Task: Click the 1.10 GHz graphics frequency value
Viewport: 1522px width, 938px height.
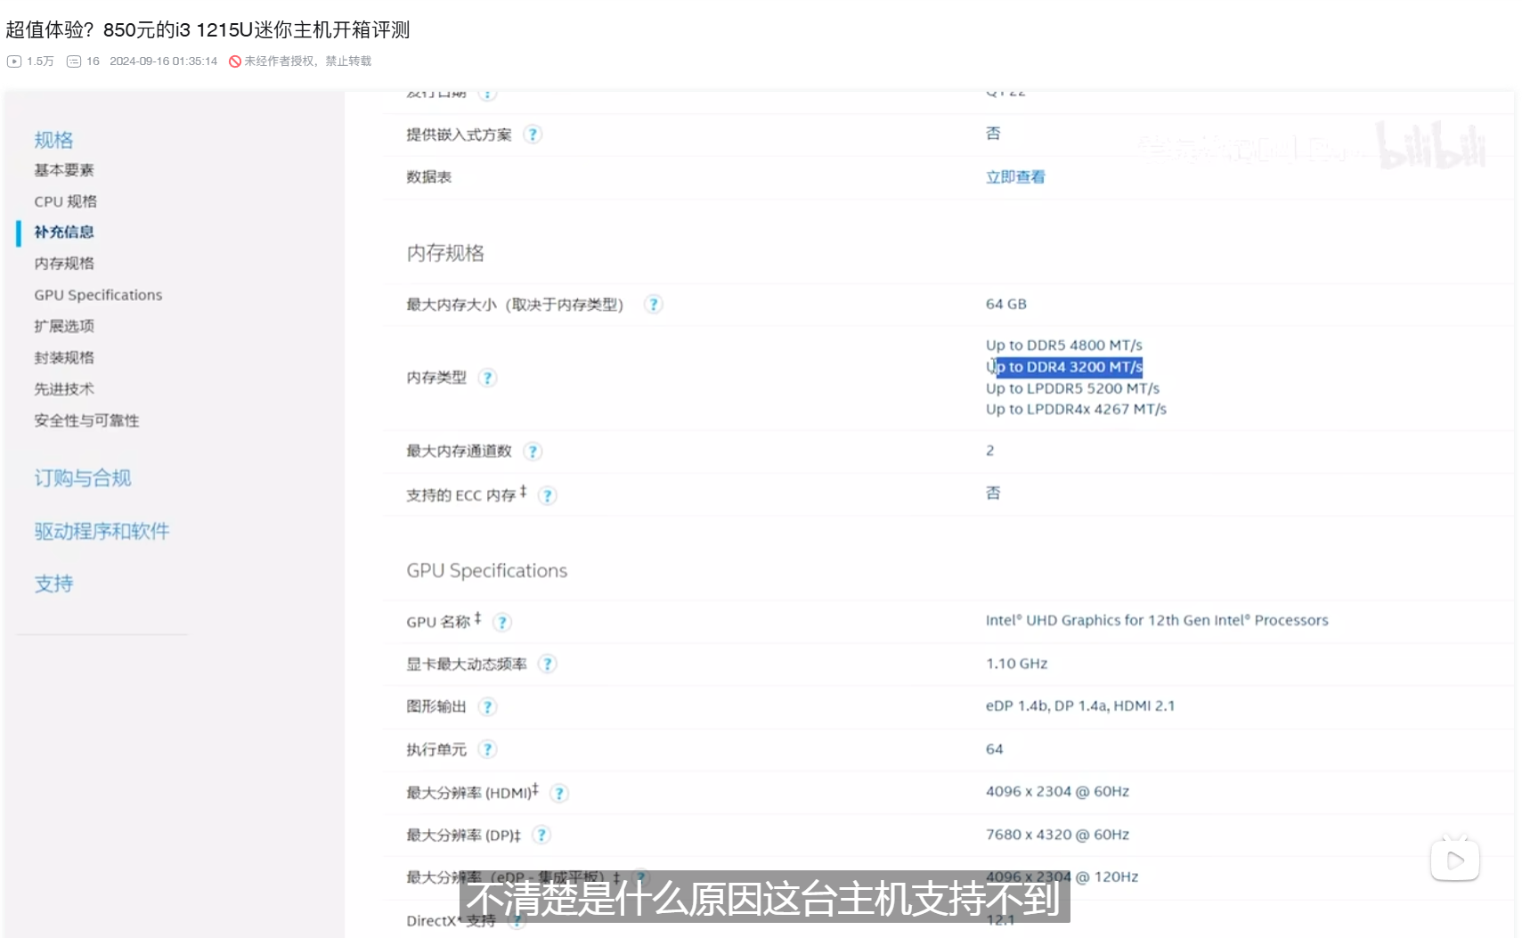Action: click(x=1016, y=664)
